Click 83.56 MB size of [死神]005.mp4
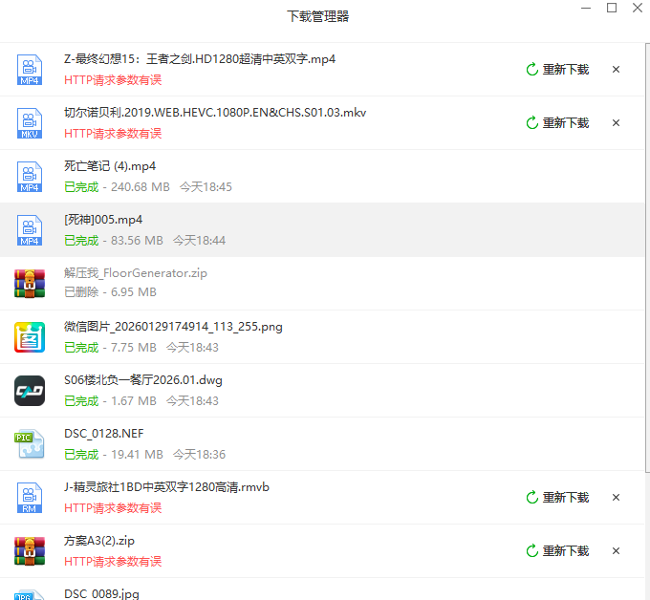Image resolution: width=650 pixels, height=600 pixels. tap(137, 241)
